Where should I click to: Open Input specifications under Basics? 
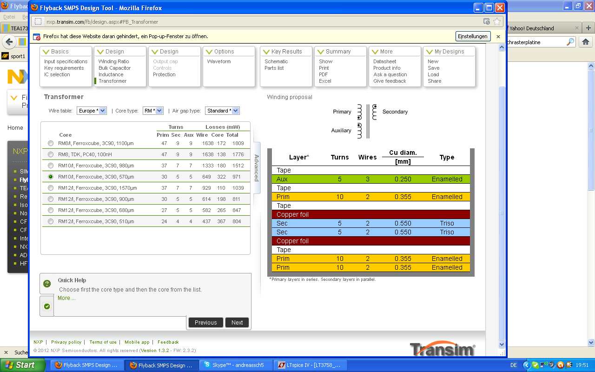click(x=66, y=61)
